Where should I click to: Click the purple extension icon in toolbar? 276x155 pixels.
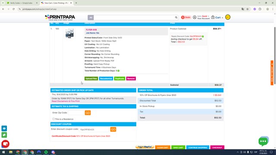pyautogui.click(x=255, y=9)
